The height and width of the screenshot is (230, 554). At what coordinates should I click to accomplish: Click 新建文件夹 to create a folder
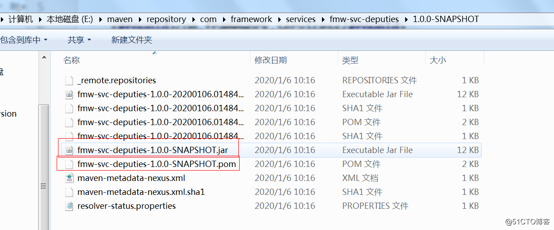[132, 40]
